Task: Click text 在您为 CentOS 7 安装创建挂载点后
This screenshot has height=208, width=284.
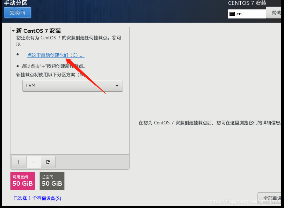Action: pos(176,123)
